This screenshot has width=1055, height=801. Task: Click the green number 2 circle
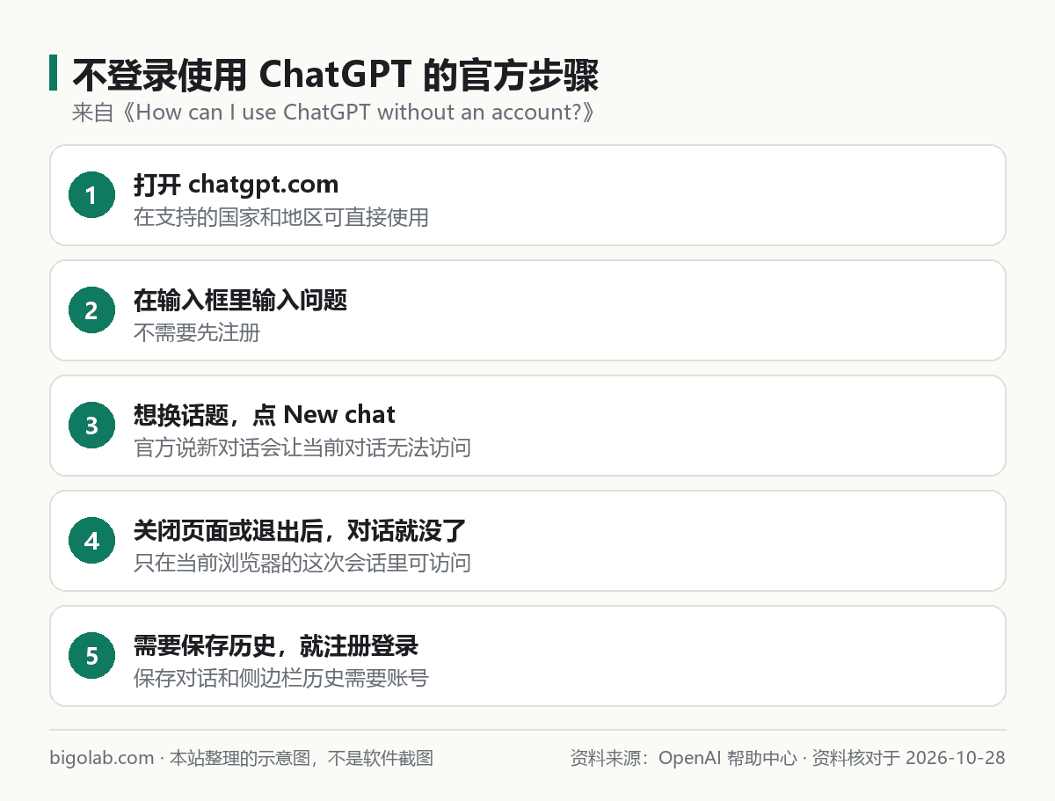91,310
